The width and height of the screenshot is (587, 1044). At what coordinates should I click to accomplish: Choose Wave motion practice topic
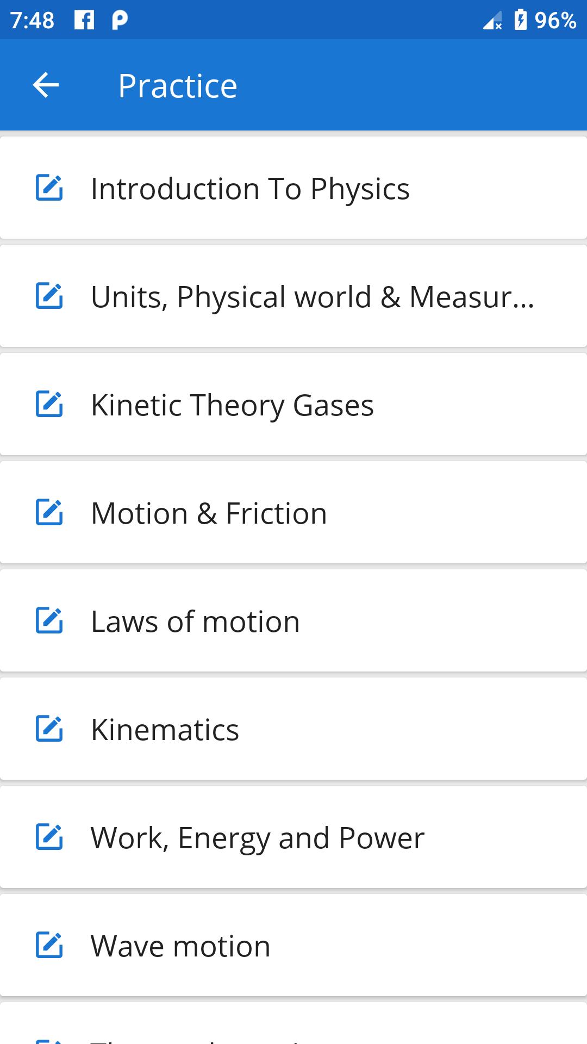(x=180, y=946)
